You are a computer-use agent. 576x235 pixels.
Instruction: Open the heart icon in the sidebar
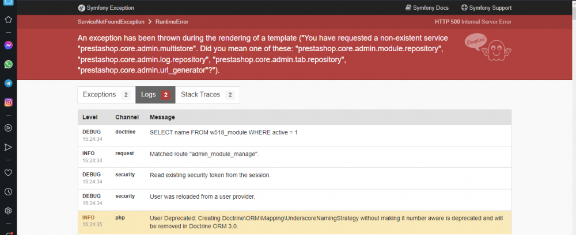(x=8, y=173)
